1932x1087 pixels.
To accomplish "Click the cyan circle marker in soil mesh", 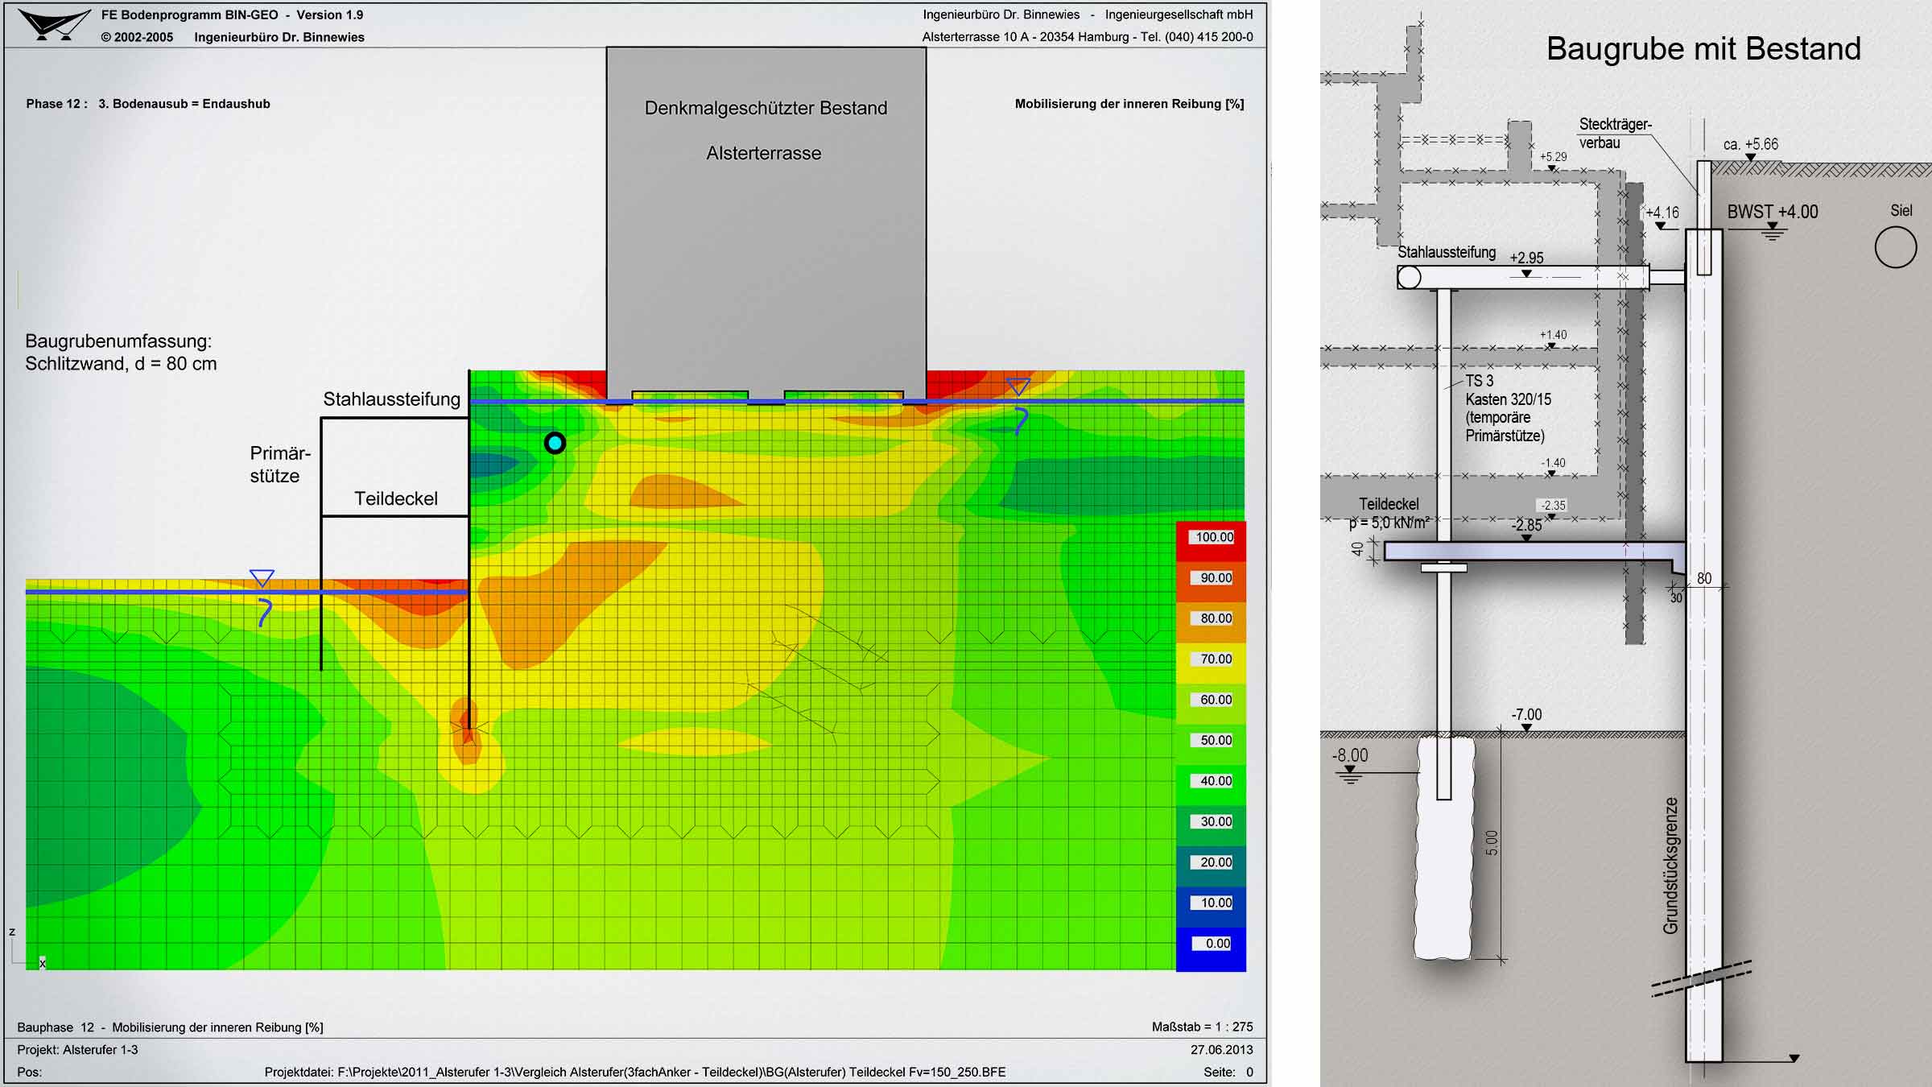I will pyautogui.click(x=555, y=443).
